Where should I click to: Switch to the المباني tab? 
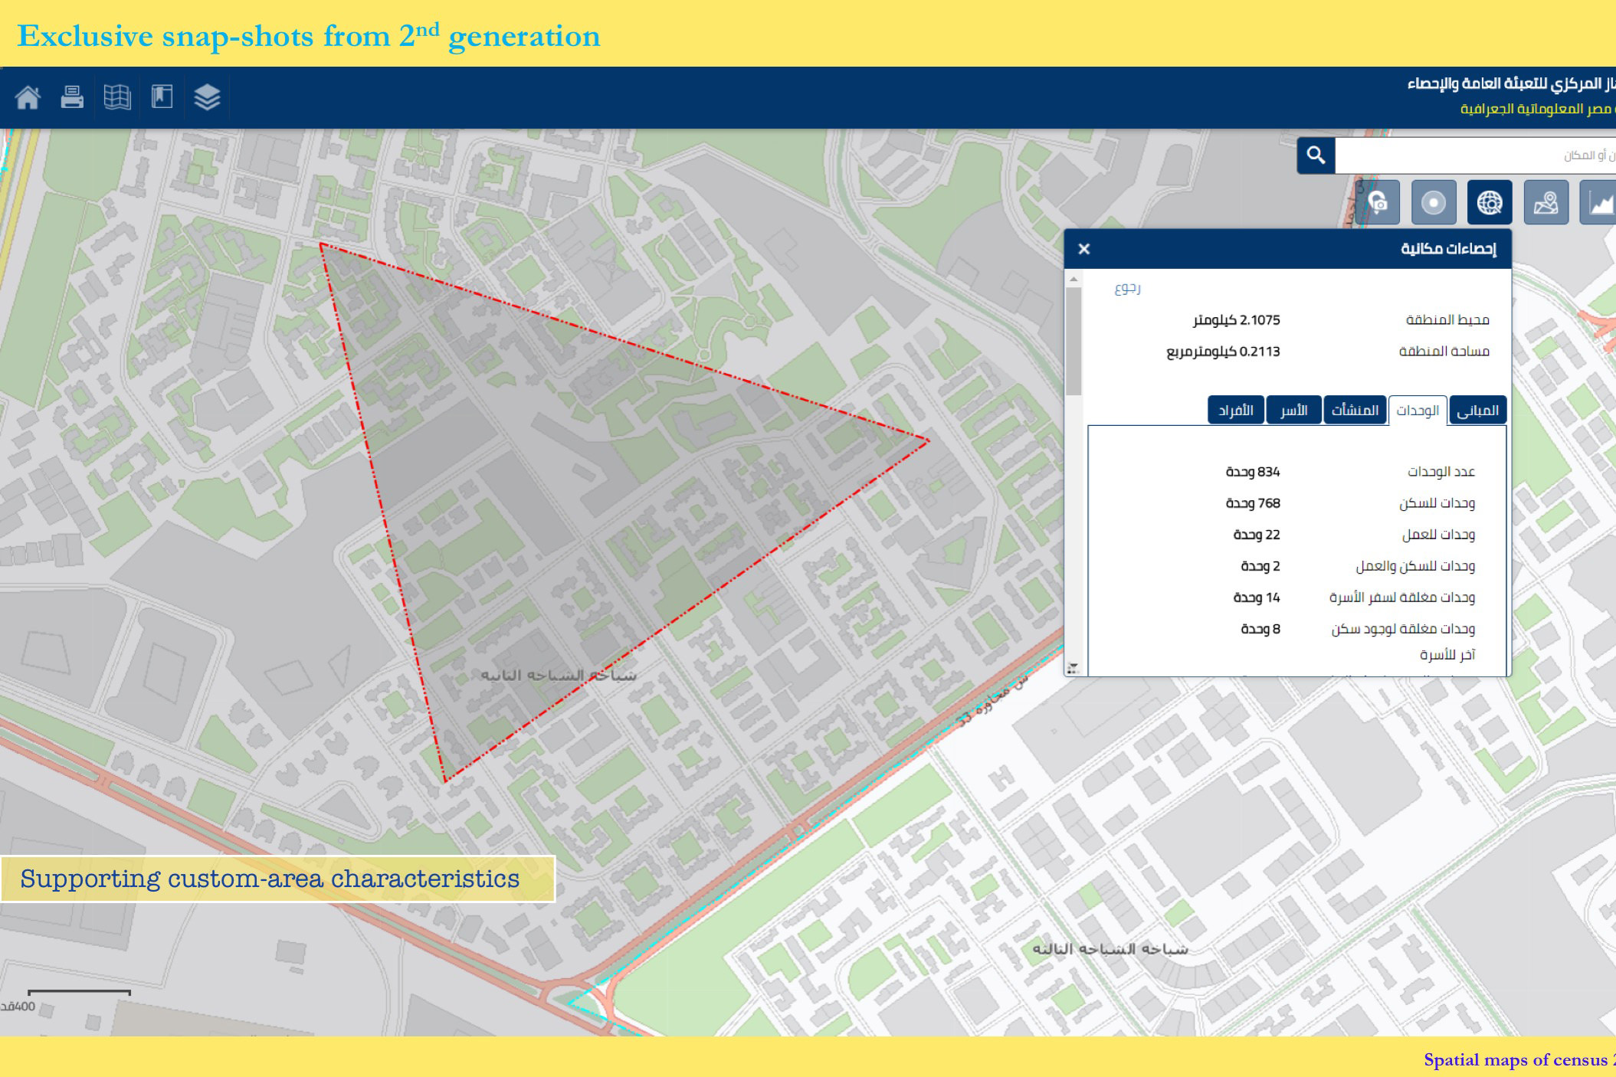[1477, 411]
